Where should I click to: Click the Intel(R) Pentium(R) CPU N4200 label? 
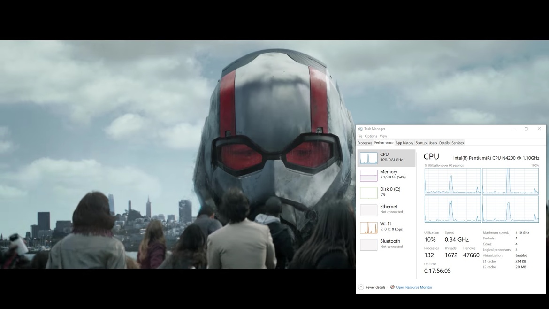[496, 158]
